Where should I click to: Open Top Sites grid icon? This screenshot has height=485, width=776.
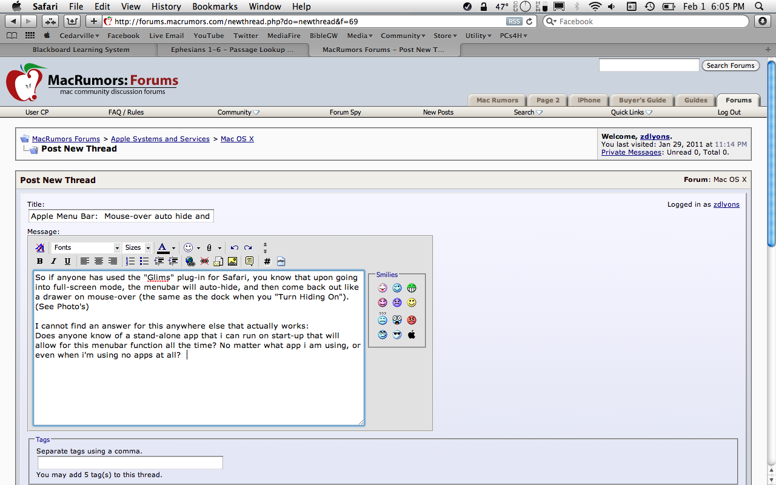click(x=30, y=36)
